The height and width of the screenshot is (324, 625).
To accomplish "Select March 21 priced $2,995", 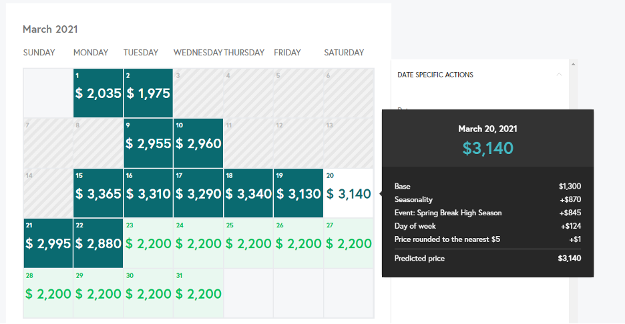I will click(48, 243).
